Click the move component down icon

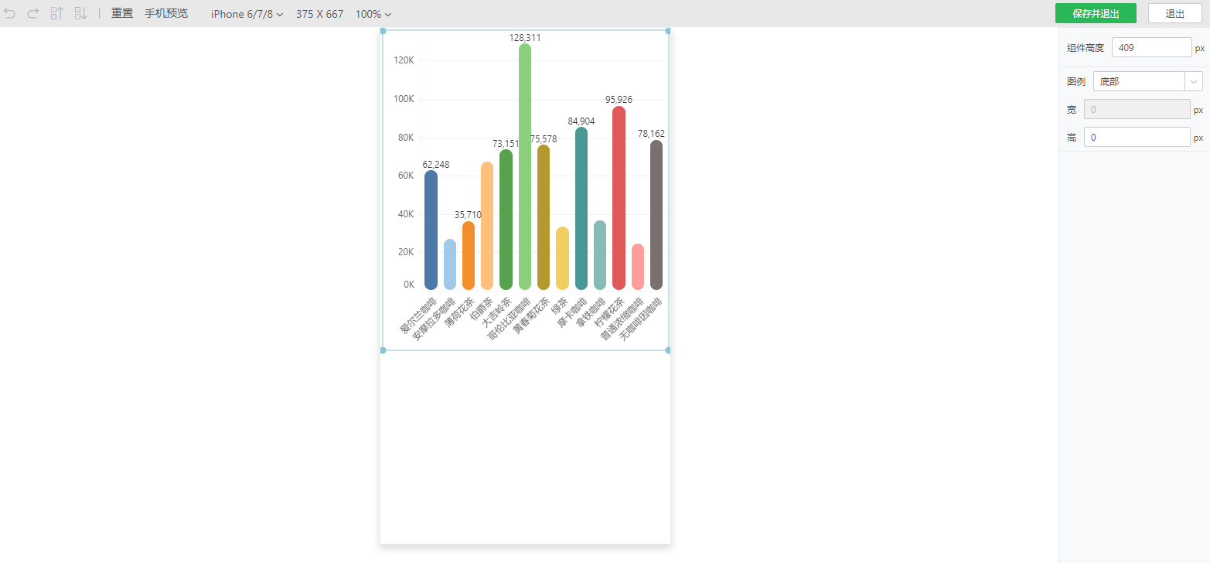pos(80,13)
